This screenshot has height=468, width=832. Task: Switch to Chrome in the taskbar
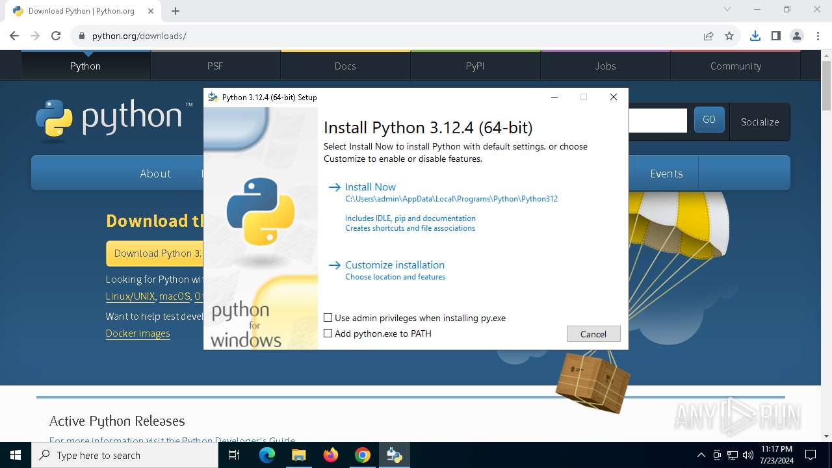(x=363, y=455)
